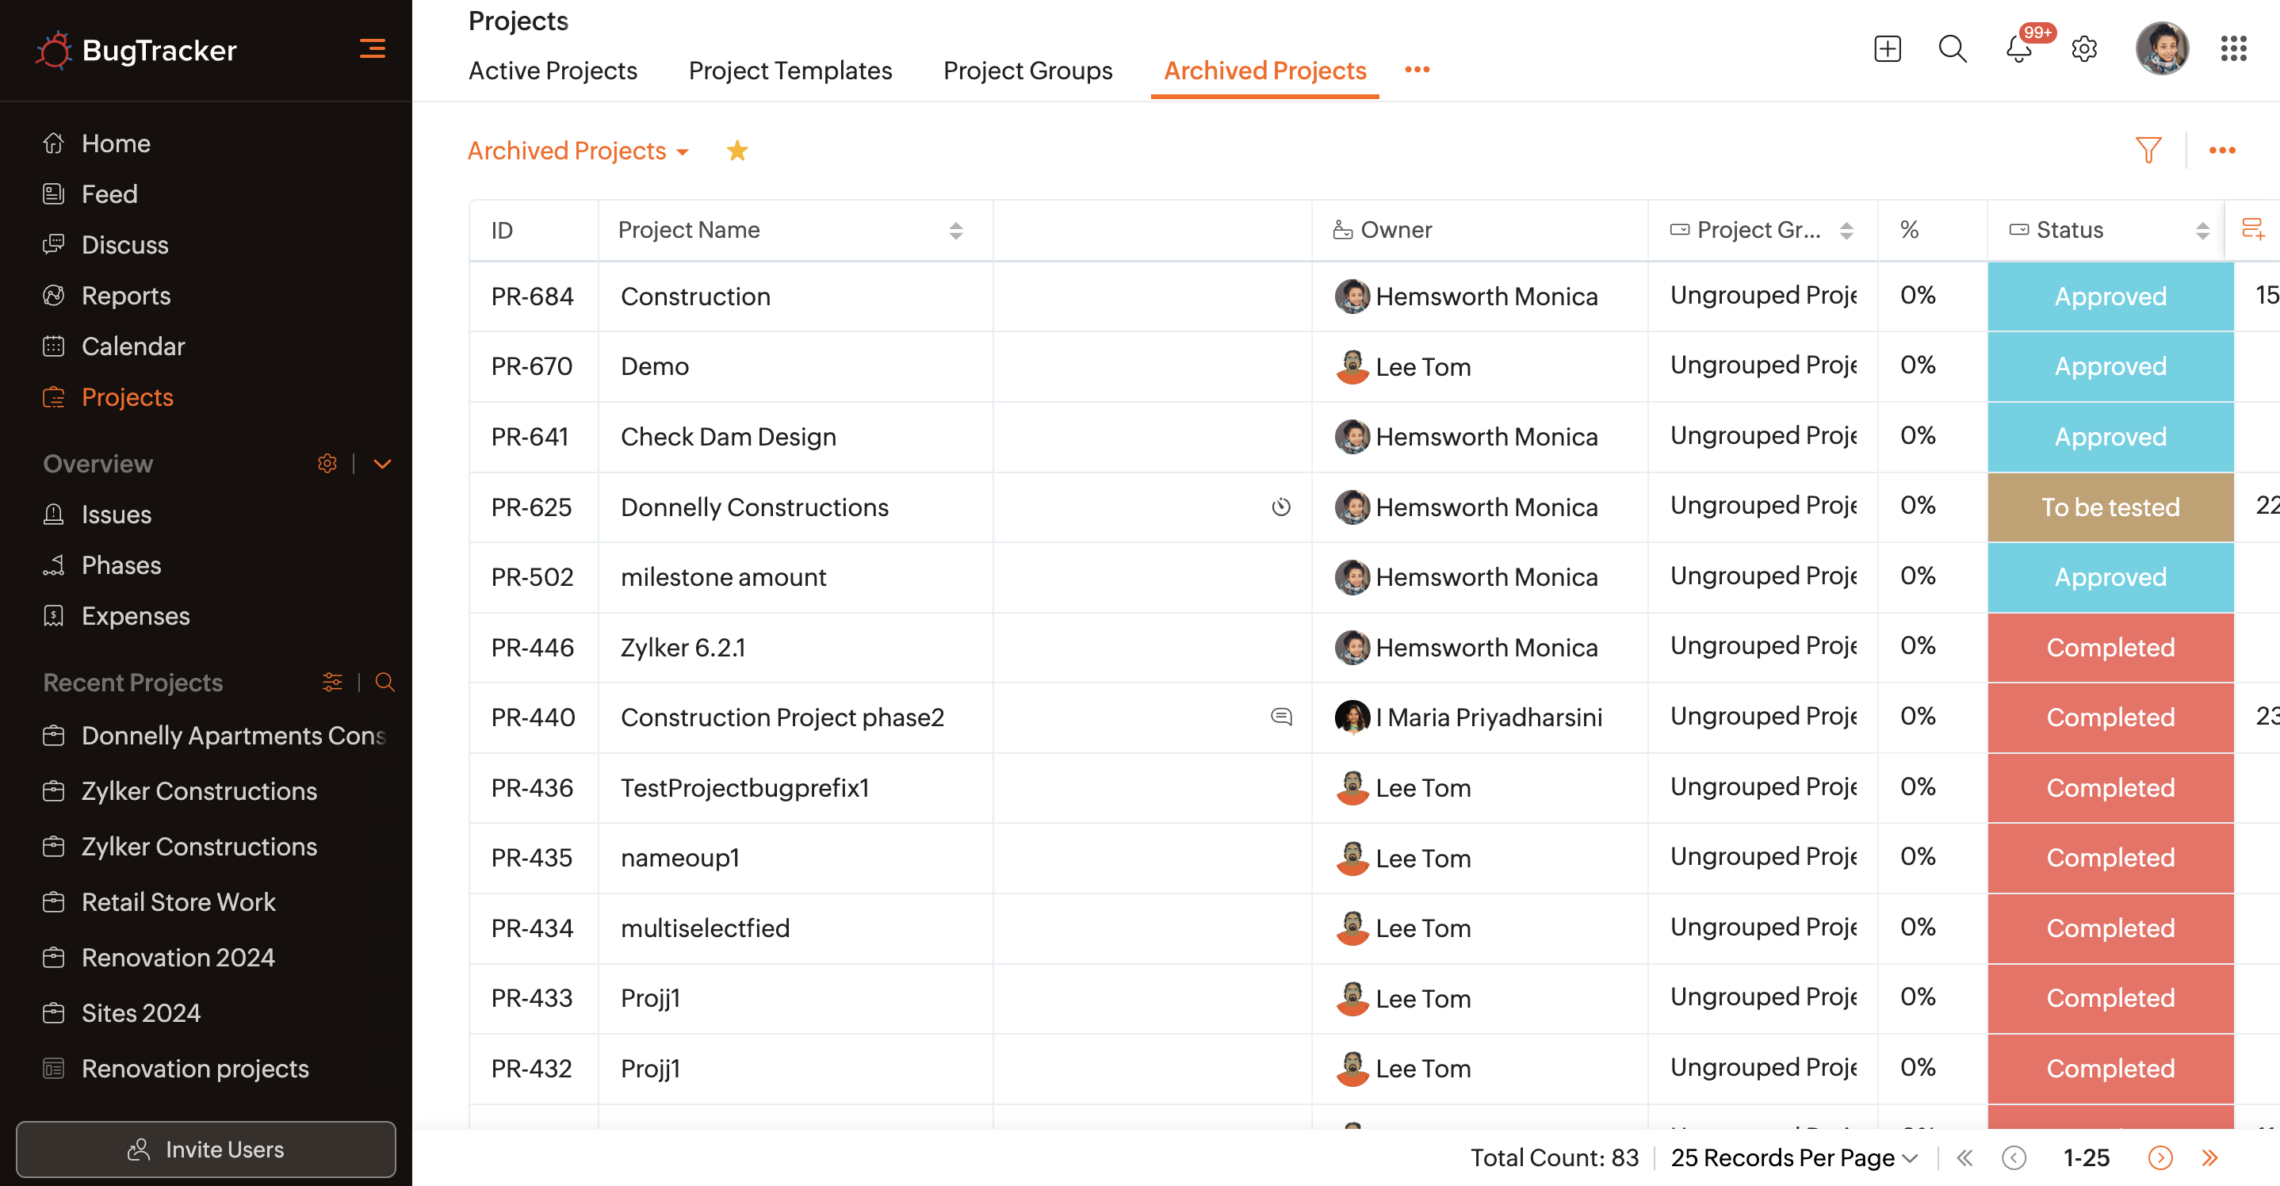Open the filter funnel icon
The image size is (2280, 1186).
click(x=2148, y=151)
